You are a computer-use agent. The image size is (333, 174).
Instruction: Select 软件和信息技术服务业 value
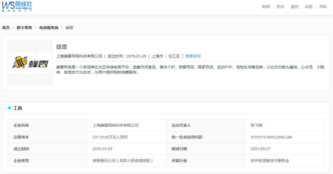(270, 161)
